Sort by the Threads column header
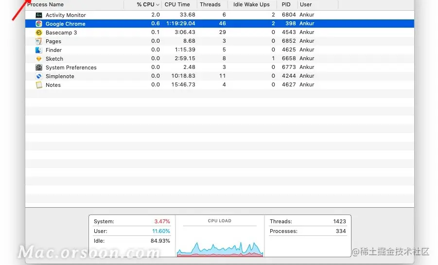The height and width of the screenshot is (265, 438). click(x=210, y=4)
